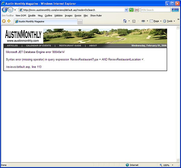The height and width of the screenshot is (168, 181).
Task: Click the '/reviews/default.asp, line 113' text
Action: tap(24, 67)
